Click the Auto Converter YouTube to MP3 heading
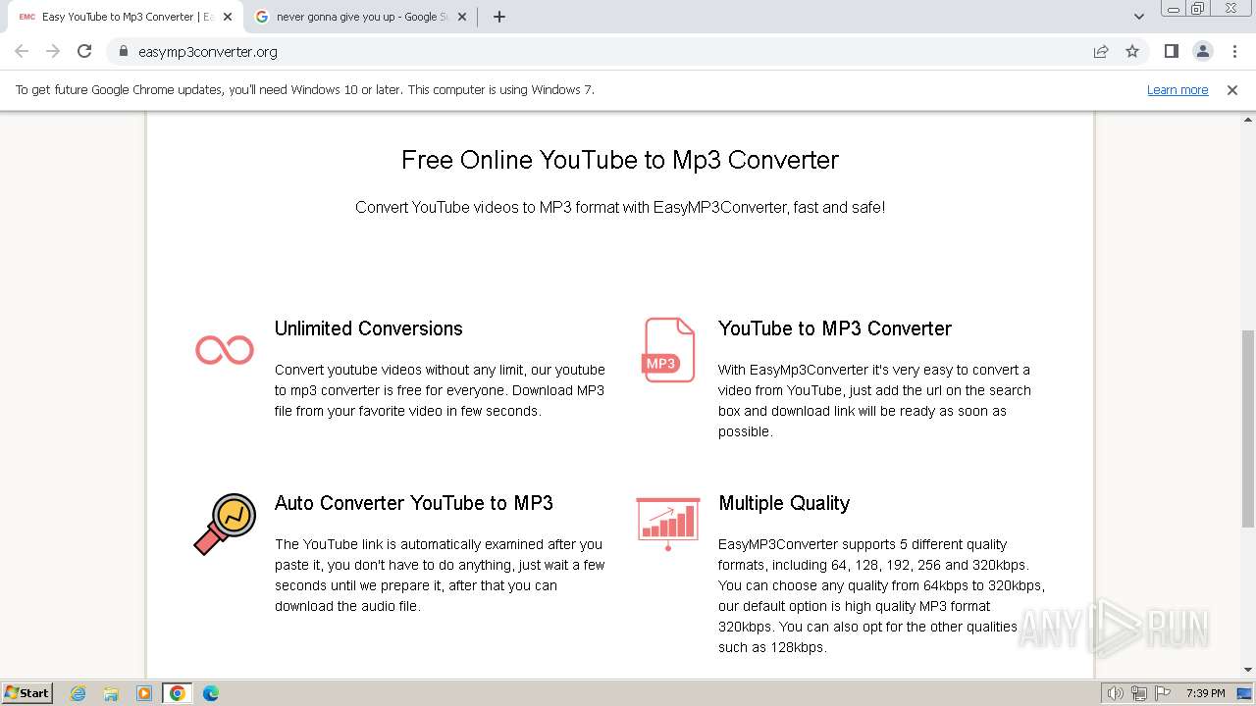Image resolution: width=1256 pixels, height=706 pixels. 414,503
